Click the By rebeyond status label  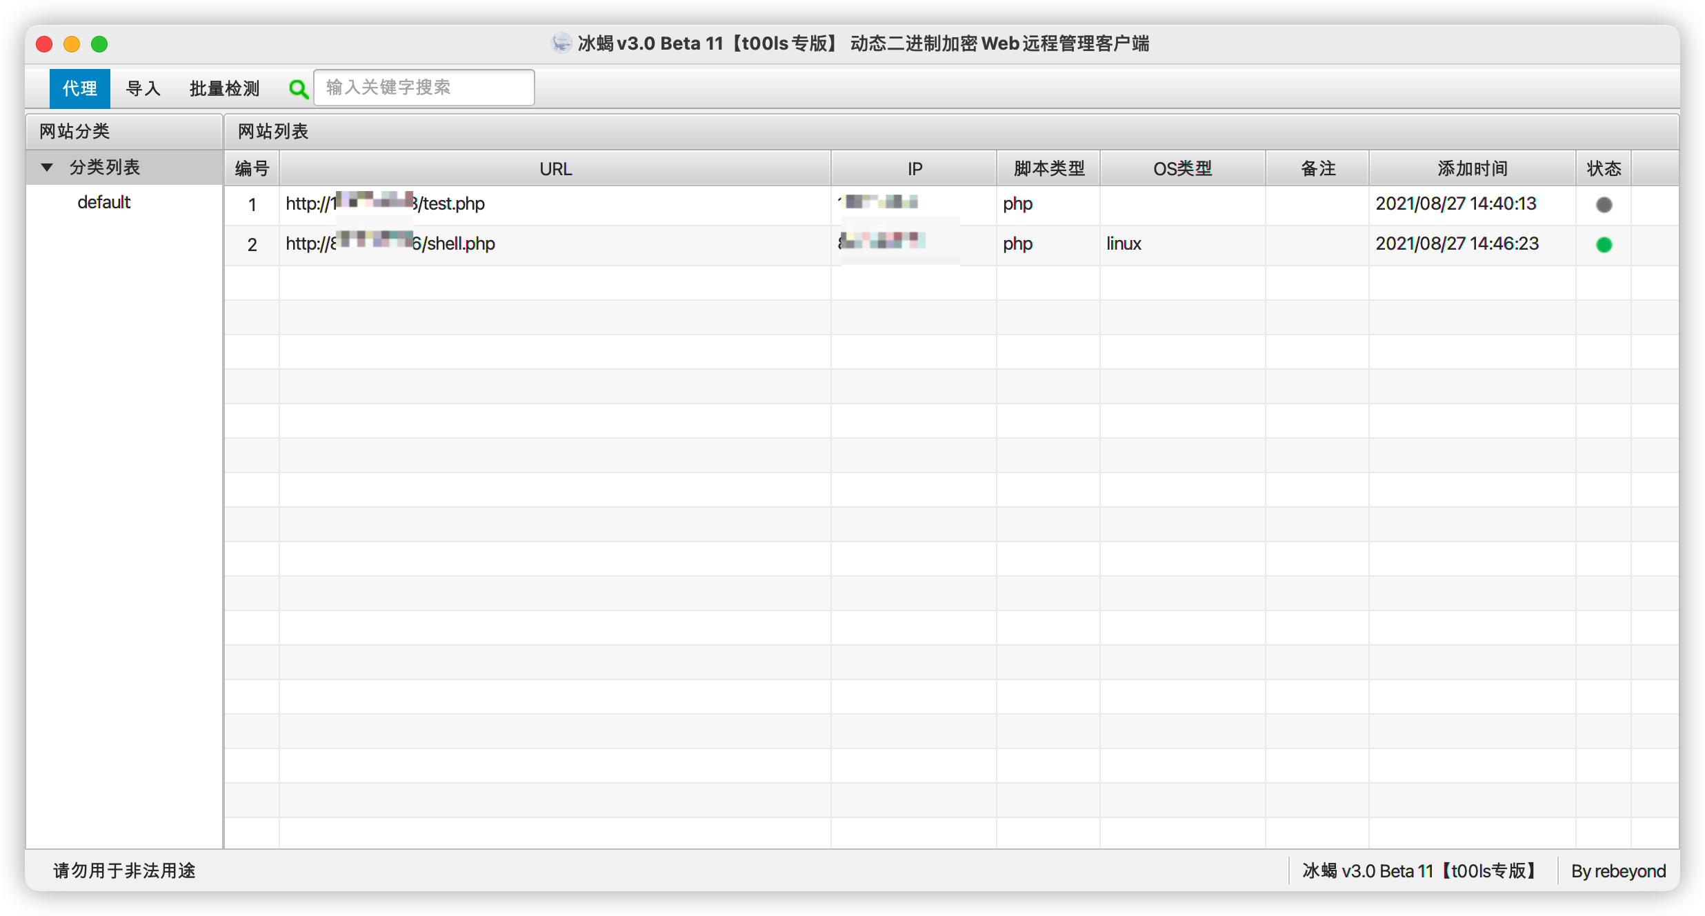point(1618,871)
